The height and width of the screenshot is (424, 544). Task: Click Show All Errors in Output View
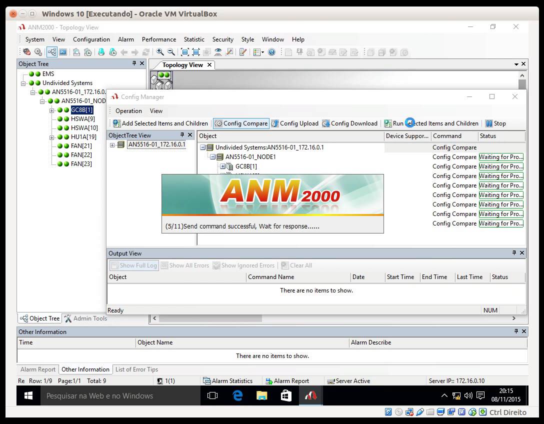185,265
